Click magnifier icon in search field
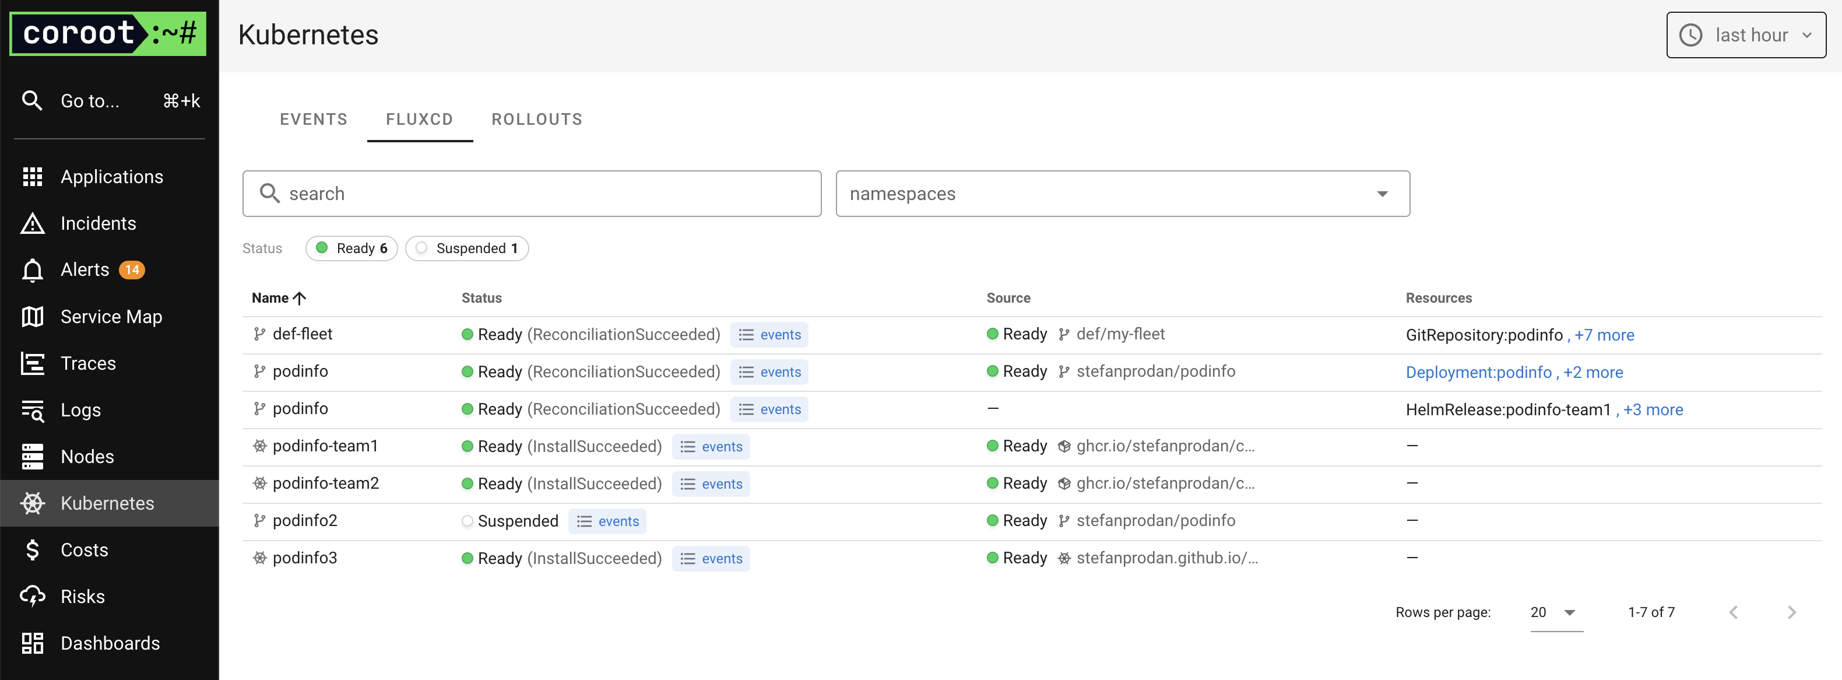1842x680 pixels. 269,194
